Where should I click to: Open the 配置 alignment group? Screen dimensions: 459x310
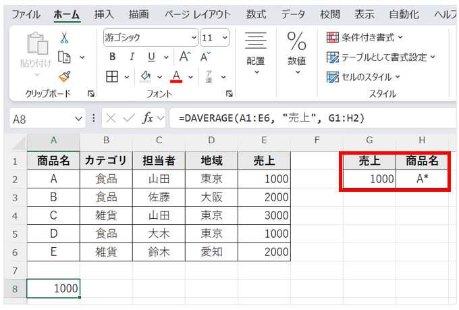[256, 53]
